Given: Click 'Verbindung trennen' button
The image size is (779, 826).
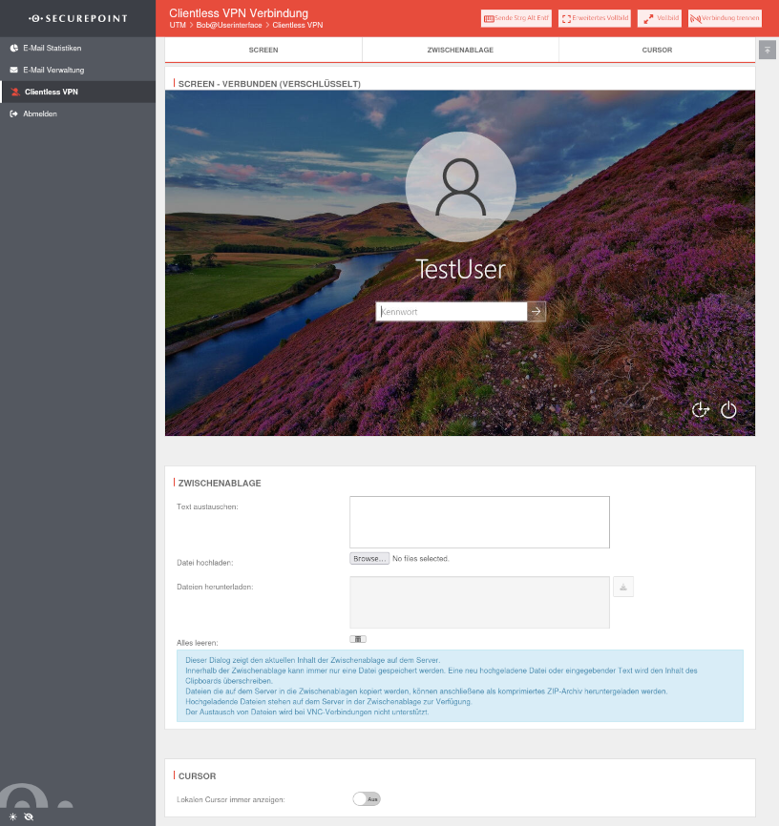Looking at the screenshot, I should [725, 18].
